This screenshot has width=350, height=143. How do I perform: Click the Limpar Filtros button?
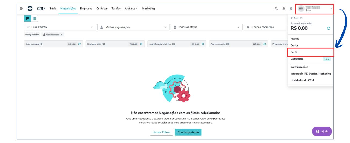[161, 132]
